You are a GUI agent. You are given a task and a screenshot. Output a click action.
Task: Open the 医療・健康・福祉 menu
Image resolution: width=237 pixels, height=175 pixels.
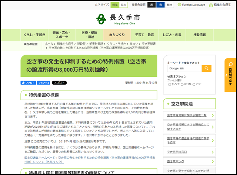[x=90, y=35]
